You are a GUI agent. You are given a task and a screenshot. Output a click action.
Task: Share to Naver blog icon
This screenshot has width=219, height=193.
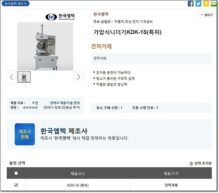214,4
